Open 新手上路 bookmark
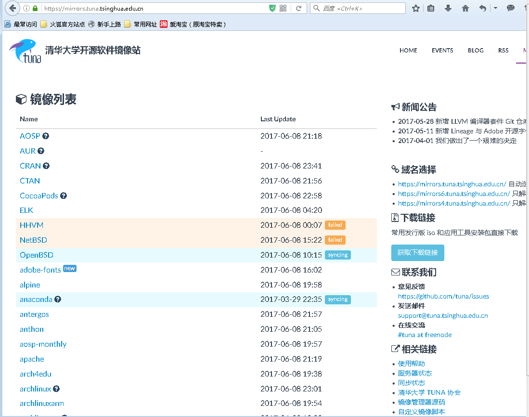 pos(104,24)
